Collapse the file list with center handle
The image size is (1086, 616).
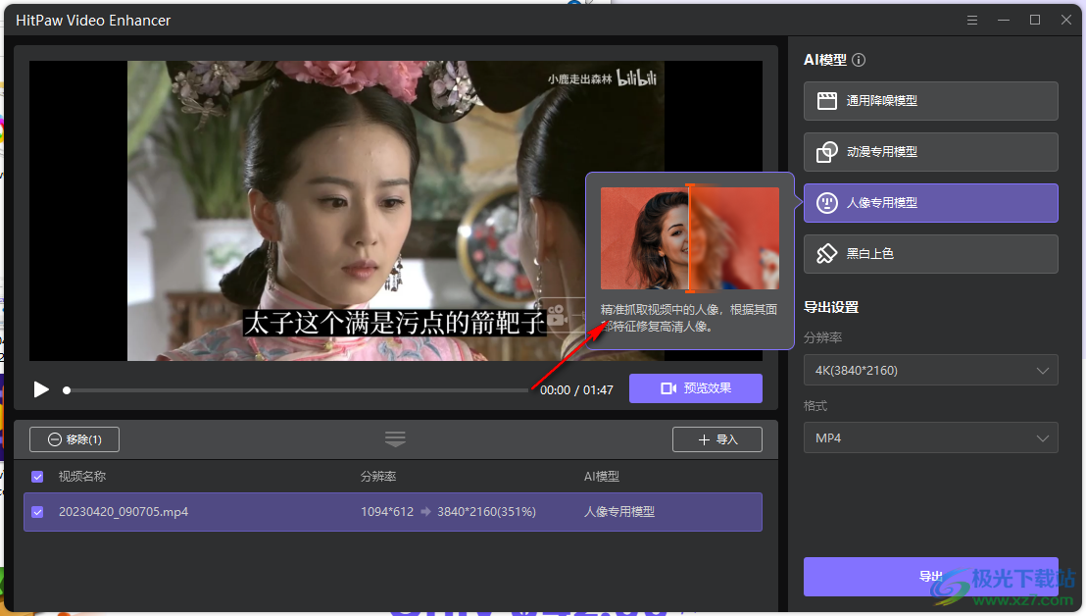(395, 438)
